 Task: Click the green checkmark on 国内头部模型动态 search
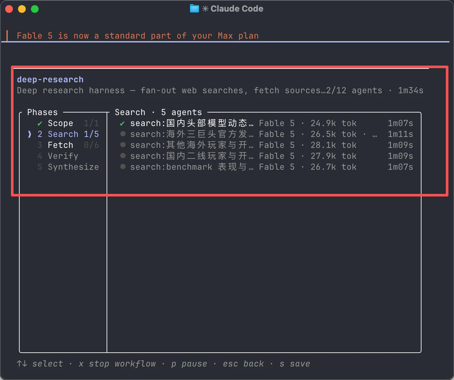[122, 123]
